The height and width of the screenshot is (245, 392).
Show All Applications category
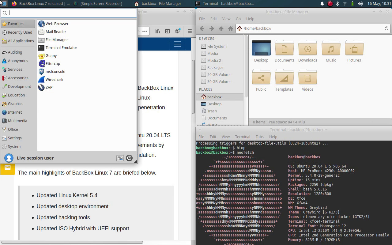pos(18,41)
